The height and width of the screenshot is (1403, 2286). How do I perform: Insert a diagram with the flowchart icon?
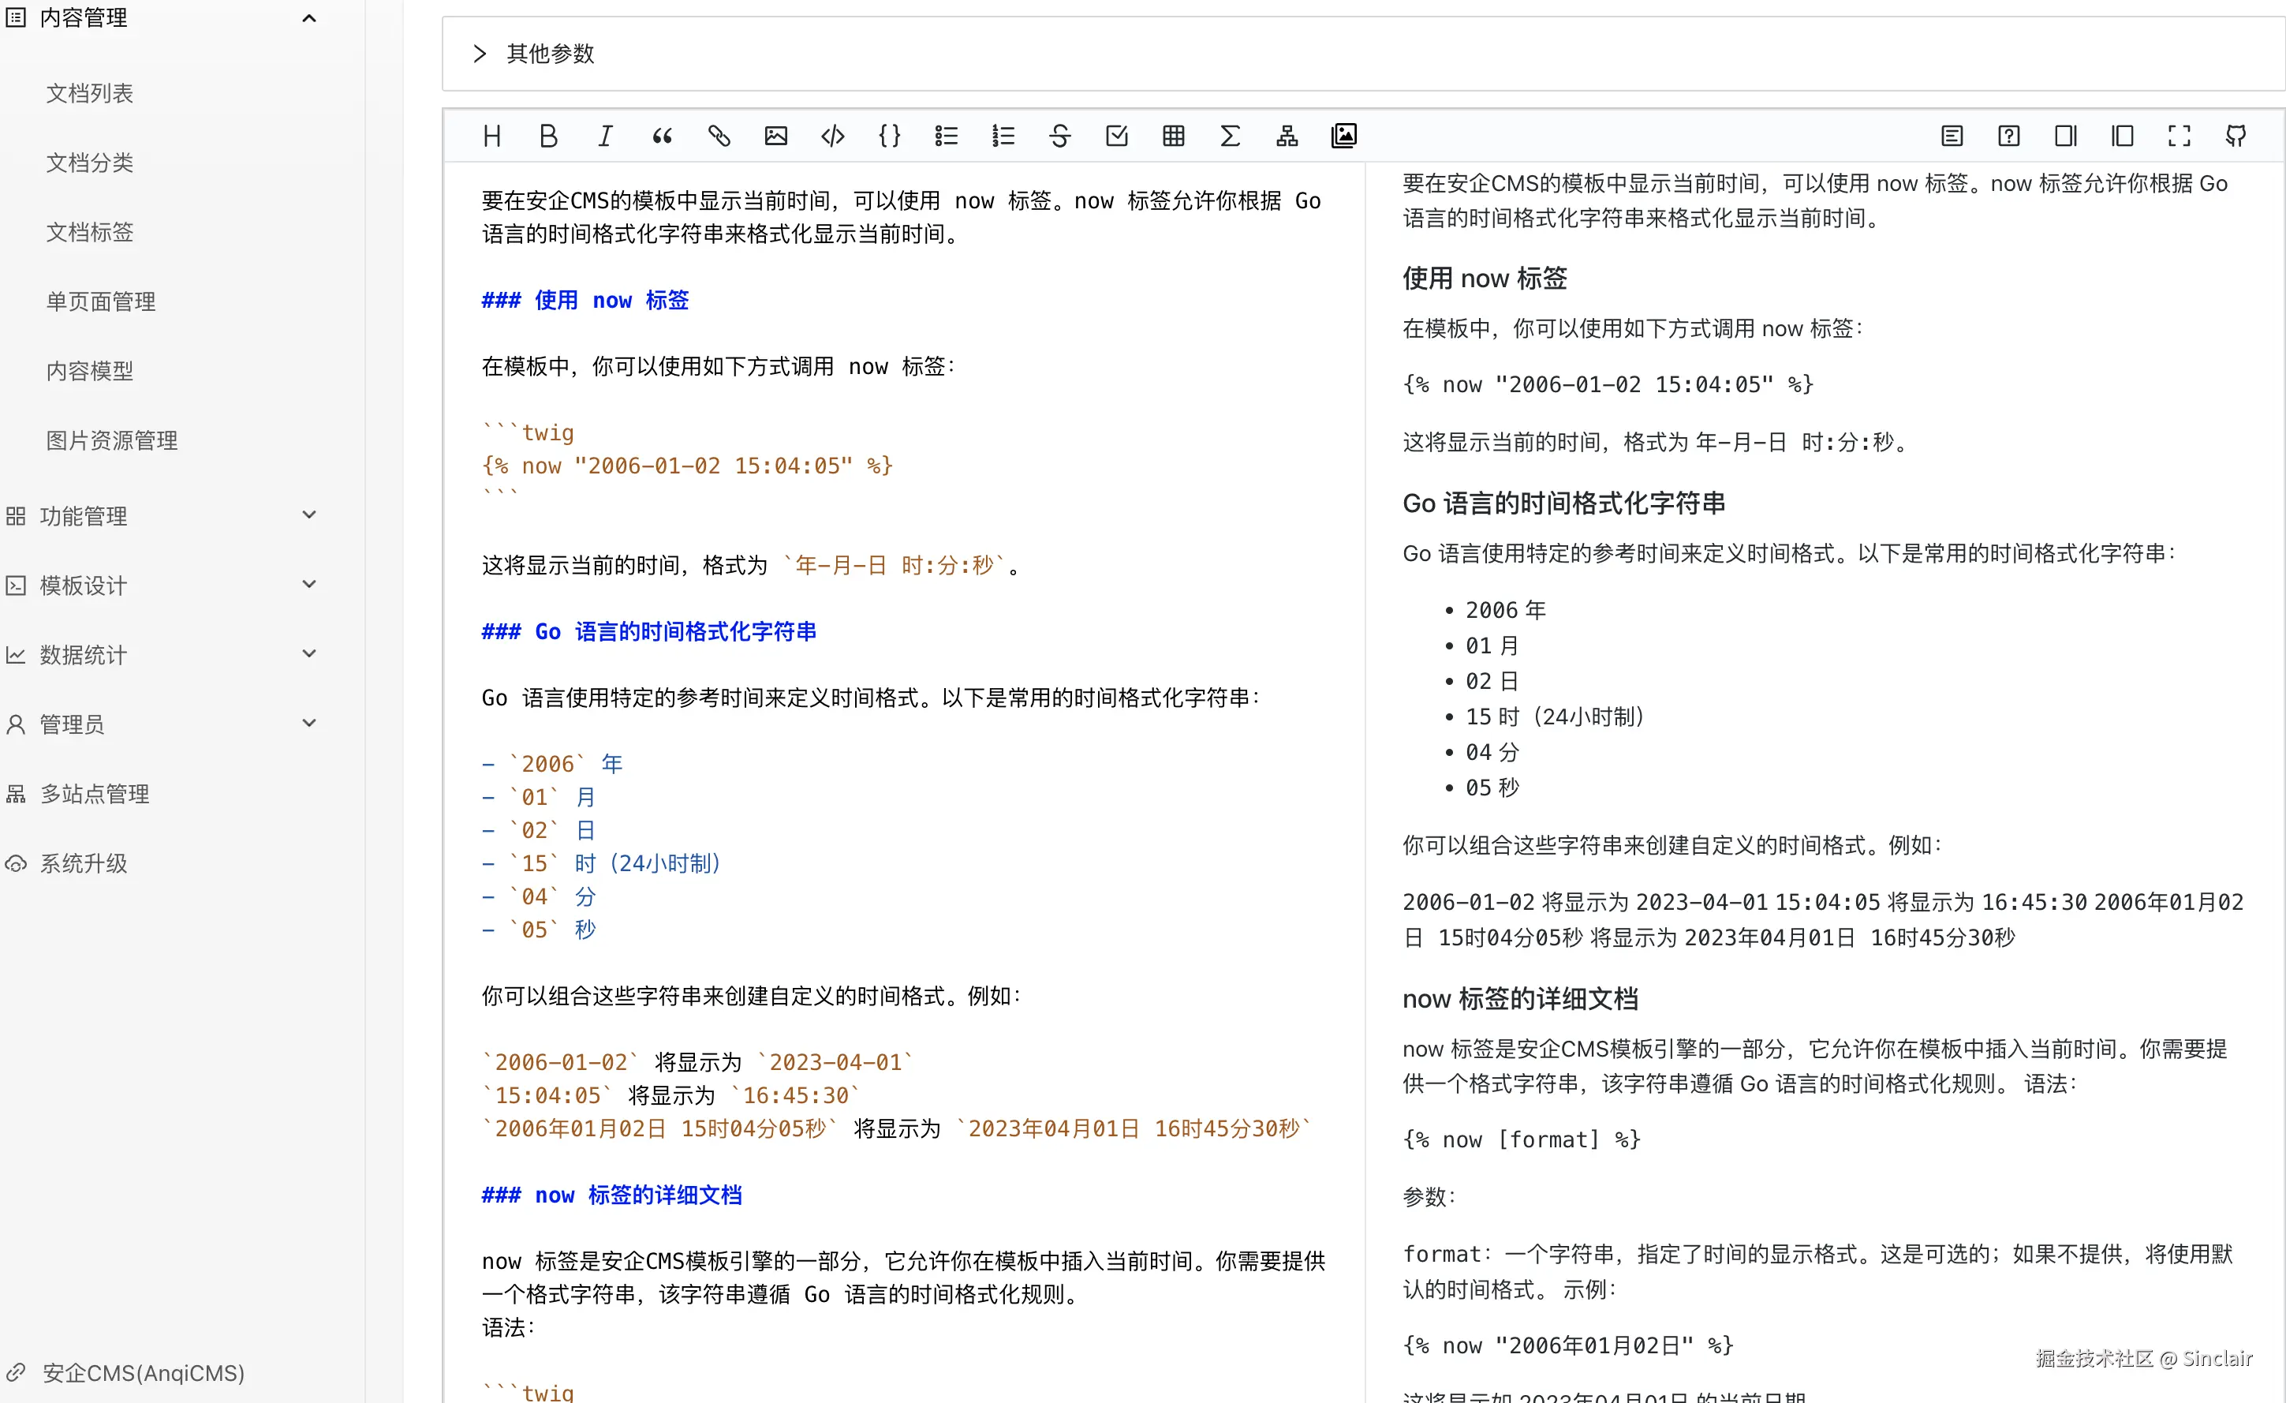1287,137
